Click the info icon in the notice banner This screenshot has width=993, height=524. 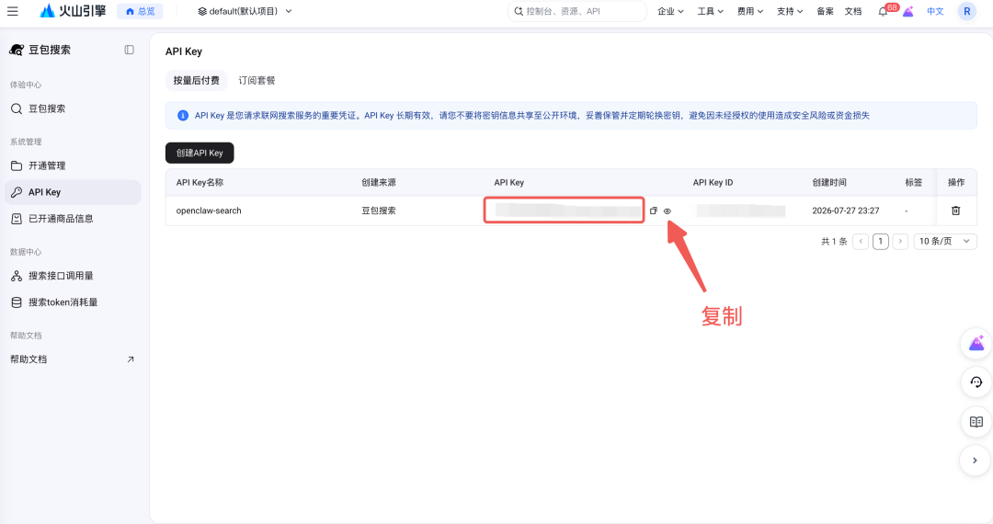183,116
